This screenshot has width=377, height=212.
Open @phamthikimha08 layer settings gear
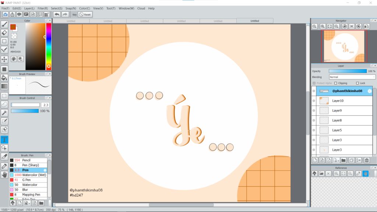[x=370, y=91]
